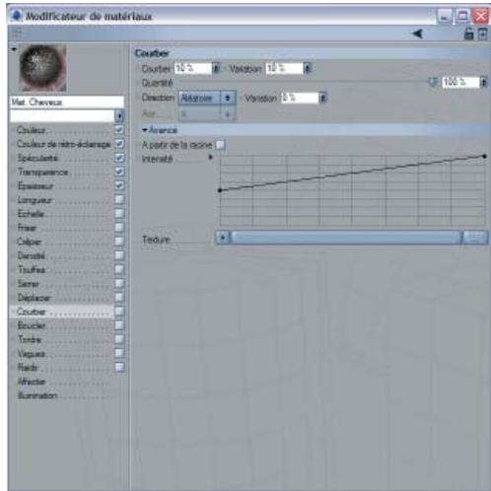Select the Affecter entry

[32, 382]
